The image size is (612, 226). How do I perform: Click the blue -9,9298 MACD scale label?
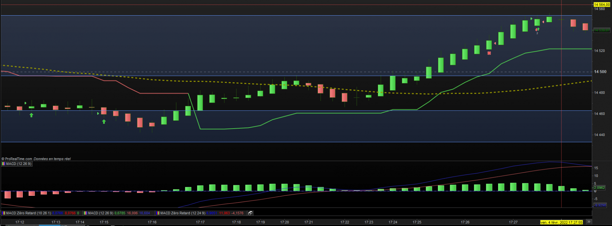(x=600, y=205)
